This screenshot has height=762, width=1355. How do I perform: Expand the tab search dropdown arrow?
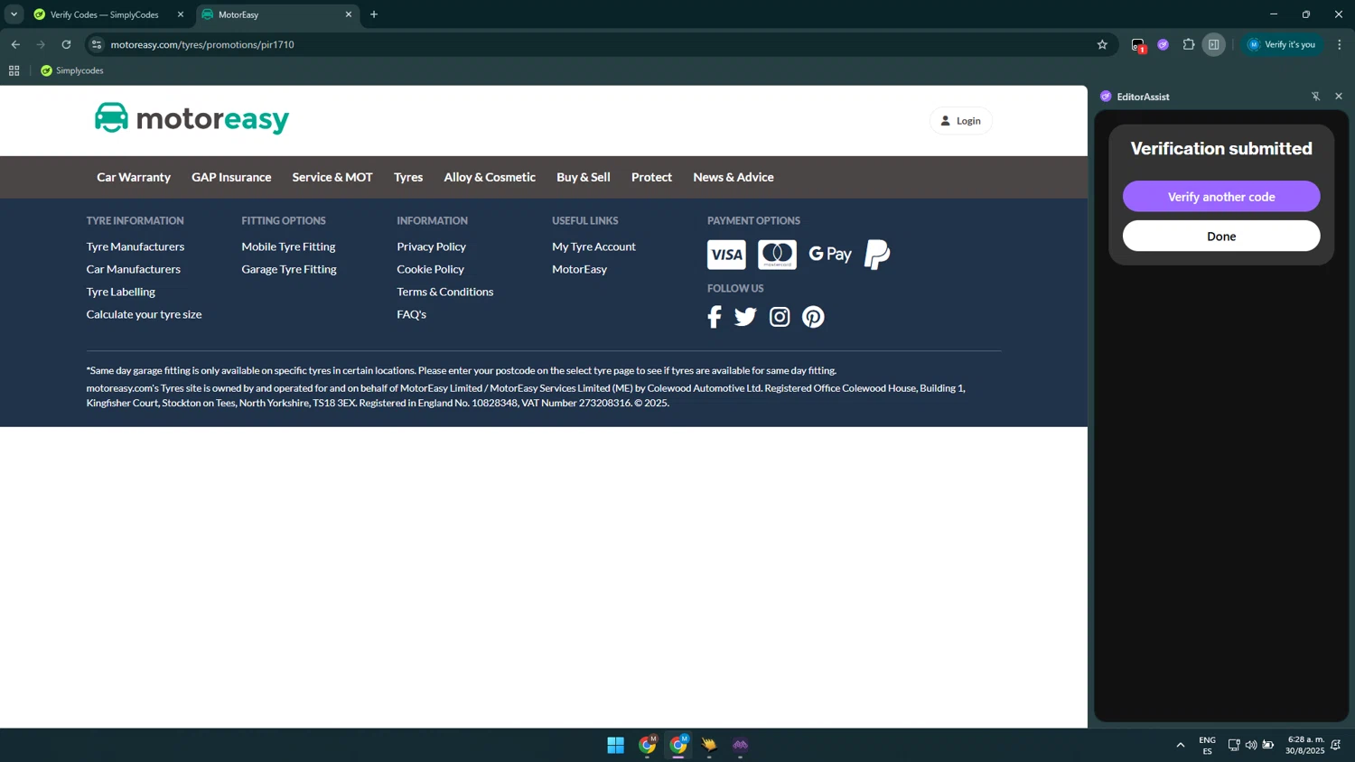(14, 14)
